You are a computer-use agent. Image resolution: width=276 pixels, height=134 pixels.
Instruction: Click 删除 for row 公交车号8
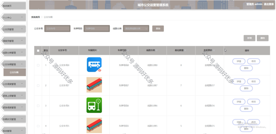point(246,68)
